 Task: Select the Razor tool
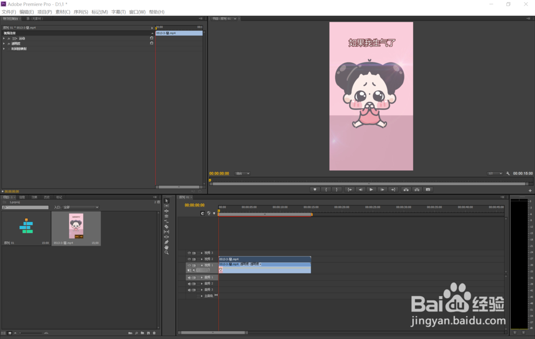tap(166, 226)
